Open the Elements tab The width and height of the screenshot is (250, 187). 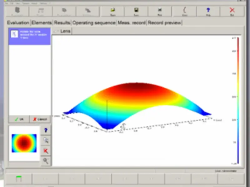42,23
